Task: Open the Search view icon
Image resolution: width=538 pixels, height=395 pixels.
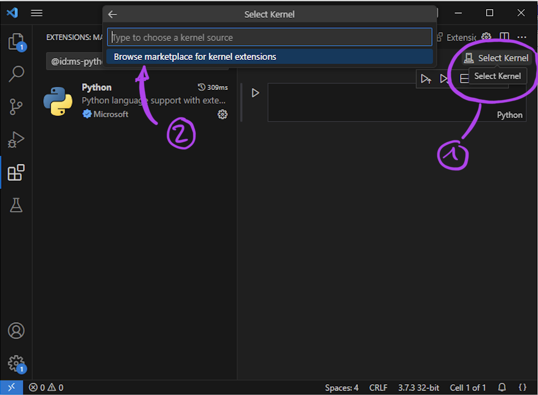Action: tap(16, 74)
